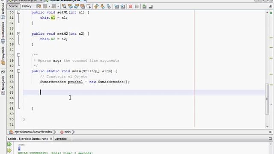The height and width of the screenshot is (154, 274).
Task: Click 'main' in the method signature
Action: coord(77,71)
